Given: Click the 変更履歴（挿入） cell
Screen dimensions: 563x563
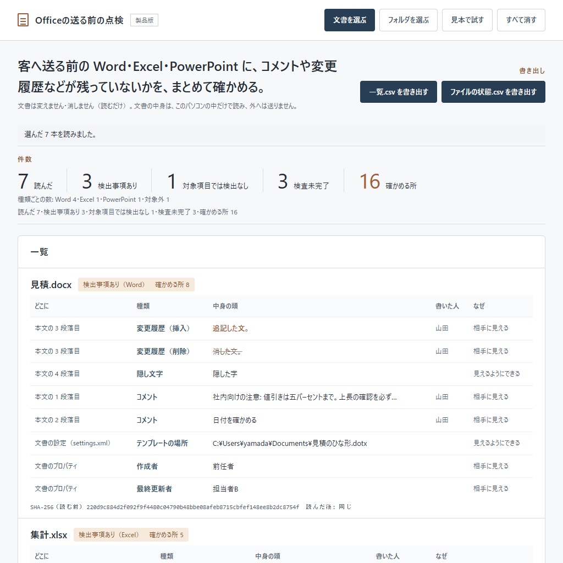Looking at the screenshot, I should coord(163,329).
